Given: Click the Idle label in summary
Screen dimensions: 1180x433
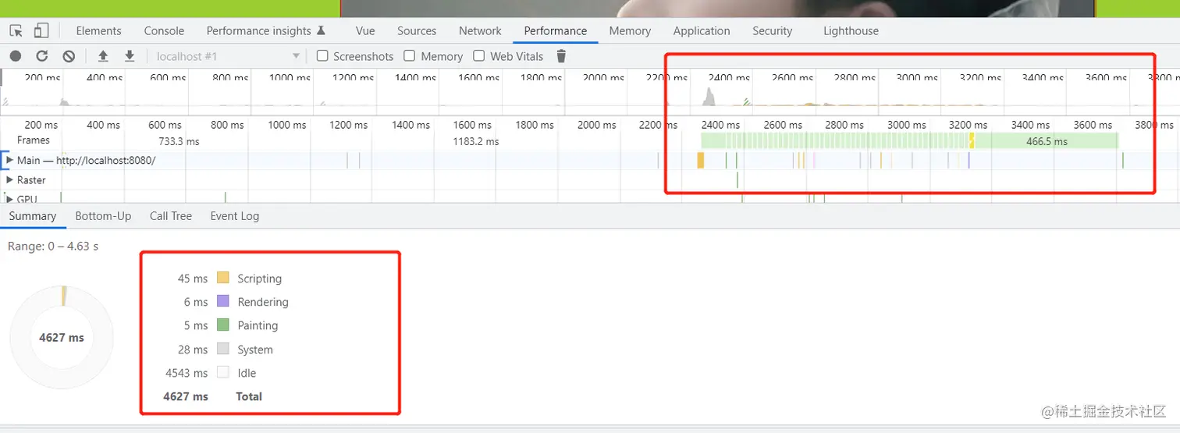Looking at the screenshot, I should pyautogui.click(x=247, y=373).
